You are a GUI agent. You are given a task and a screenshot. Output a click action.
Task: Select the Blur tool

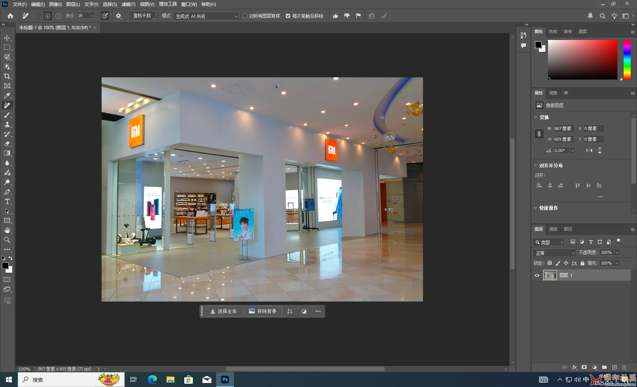click(7, 163)
